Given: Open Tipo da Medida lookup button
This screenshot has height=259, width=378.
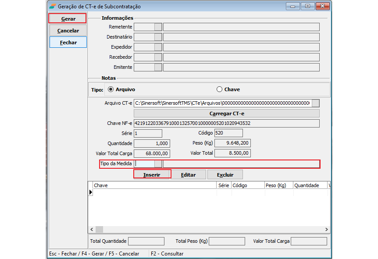Looking at the screenshot, I should click(158, 164).
